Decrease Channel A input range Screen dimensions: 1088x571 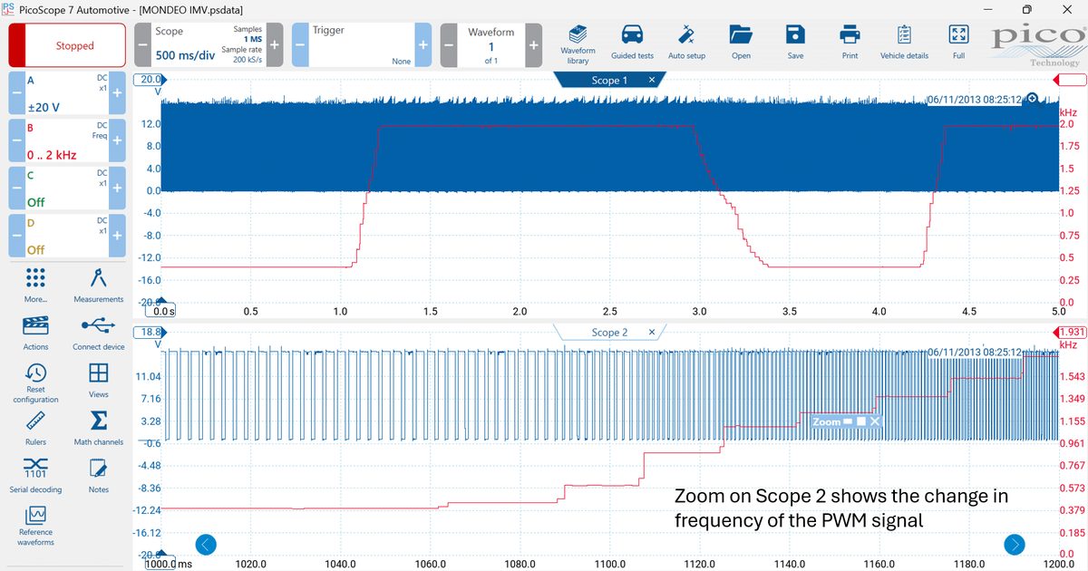[x=17, y=93]
